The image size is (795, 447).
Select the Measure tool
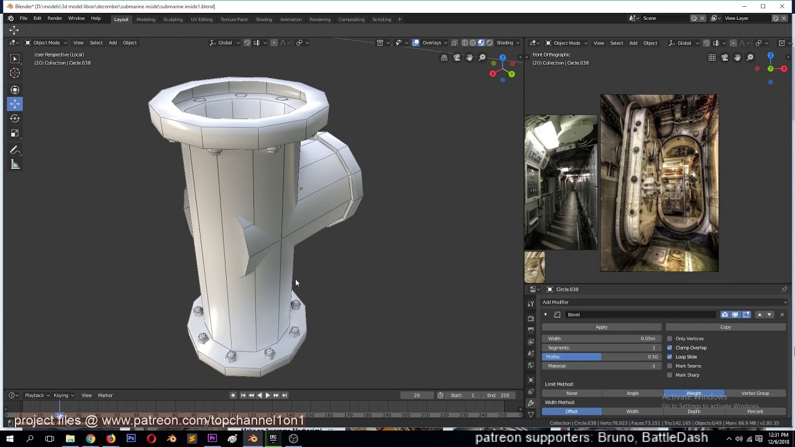pyautogui.click(x=15, y=165)
